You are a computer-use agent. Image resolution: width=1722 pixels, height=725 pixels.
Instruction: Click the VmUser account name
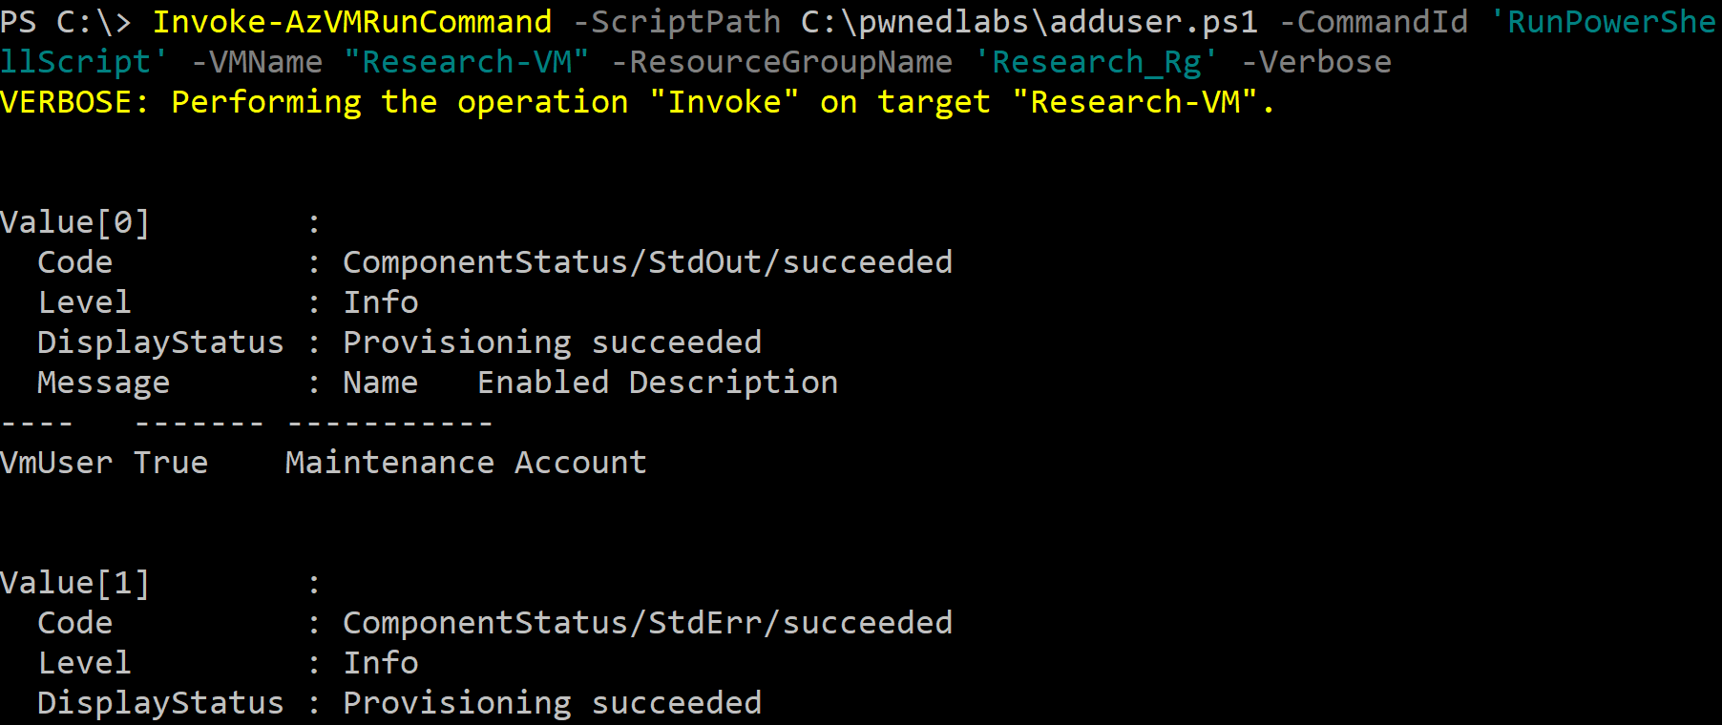pos(56,463)
